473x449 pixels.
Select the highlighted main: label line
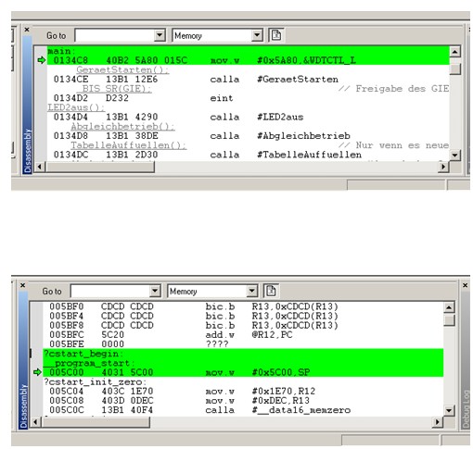248,51
